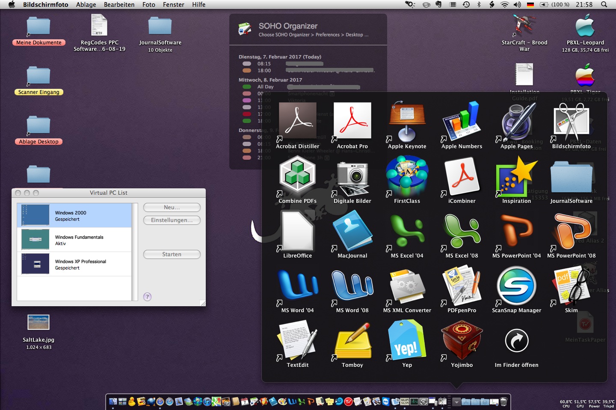
Task: Open Acrobat Distiller from the stack
Action: pyautogui.click(x=297, y=122)
